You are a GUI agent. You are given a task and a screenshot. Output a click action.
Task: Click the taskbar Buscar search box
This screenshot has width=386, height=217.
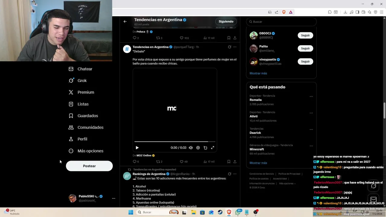click(x=158, y=212)
